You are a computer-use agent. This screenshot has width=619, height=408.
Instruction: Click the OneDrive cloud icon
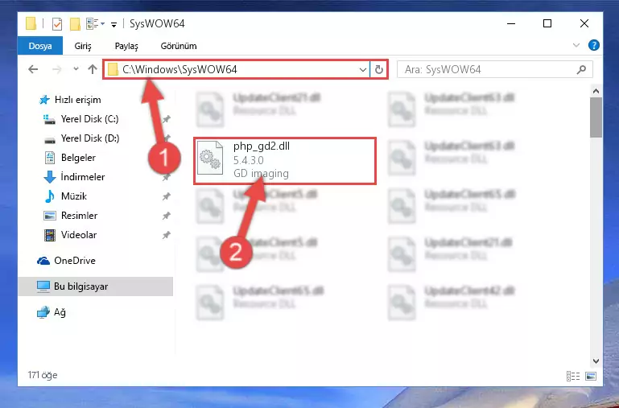43,261
